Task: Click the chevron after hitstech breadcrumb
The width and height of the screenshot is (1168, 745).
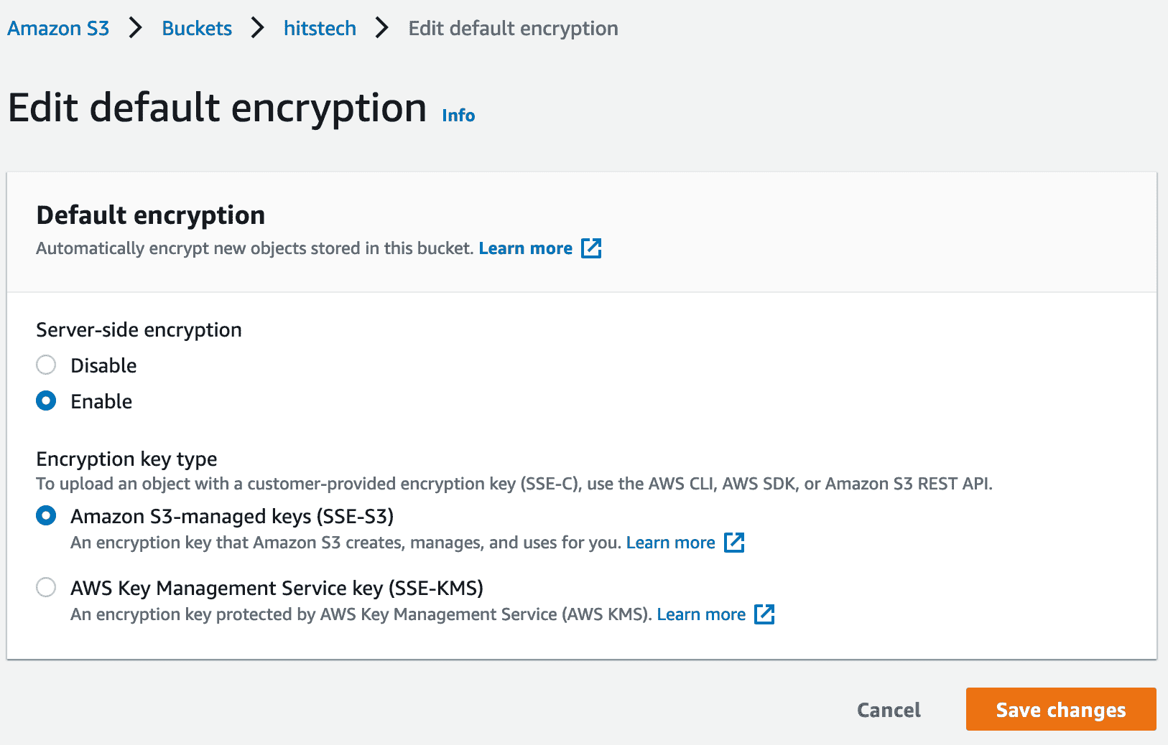Action: [x=382, y=29]
